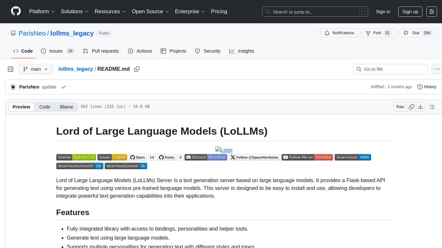Open the document outline icon
442x248 pixels.
[432, 107]
